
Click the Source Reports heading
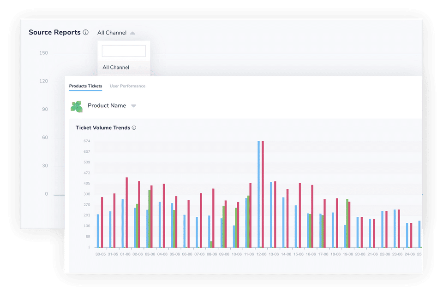(54, 32)
